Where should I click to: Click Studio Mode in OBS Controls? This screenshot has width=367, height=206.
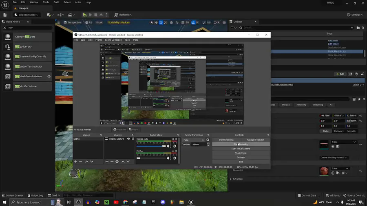click(241, 153)
